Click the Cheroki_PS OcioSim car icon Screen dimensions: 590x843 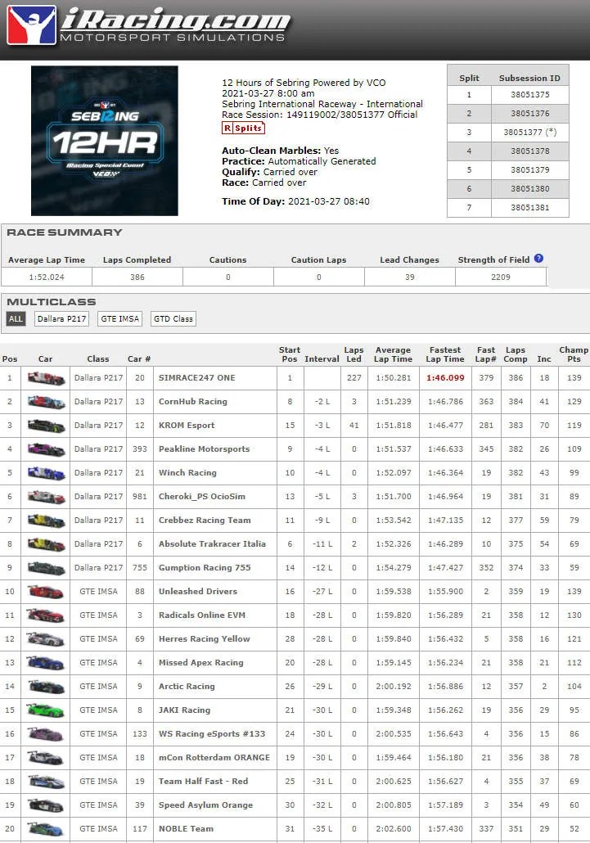46,496
